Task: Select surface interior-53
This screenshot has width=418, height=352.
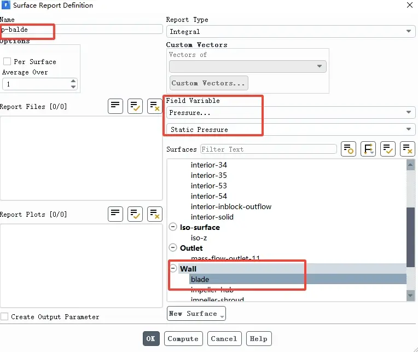Action: (x=209, y=186)
